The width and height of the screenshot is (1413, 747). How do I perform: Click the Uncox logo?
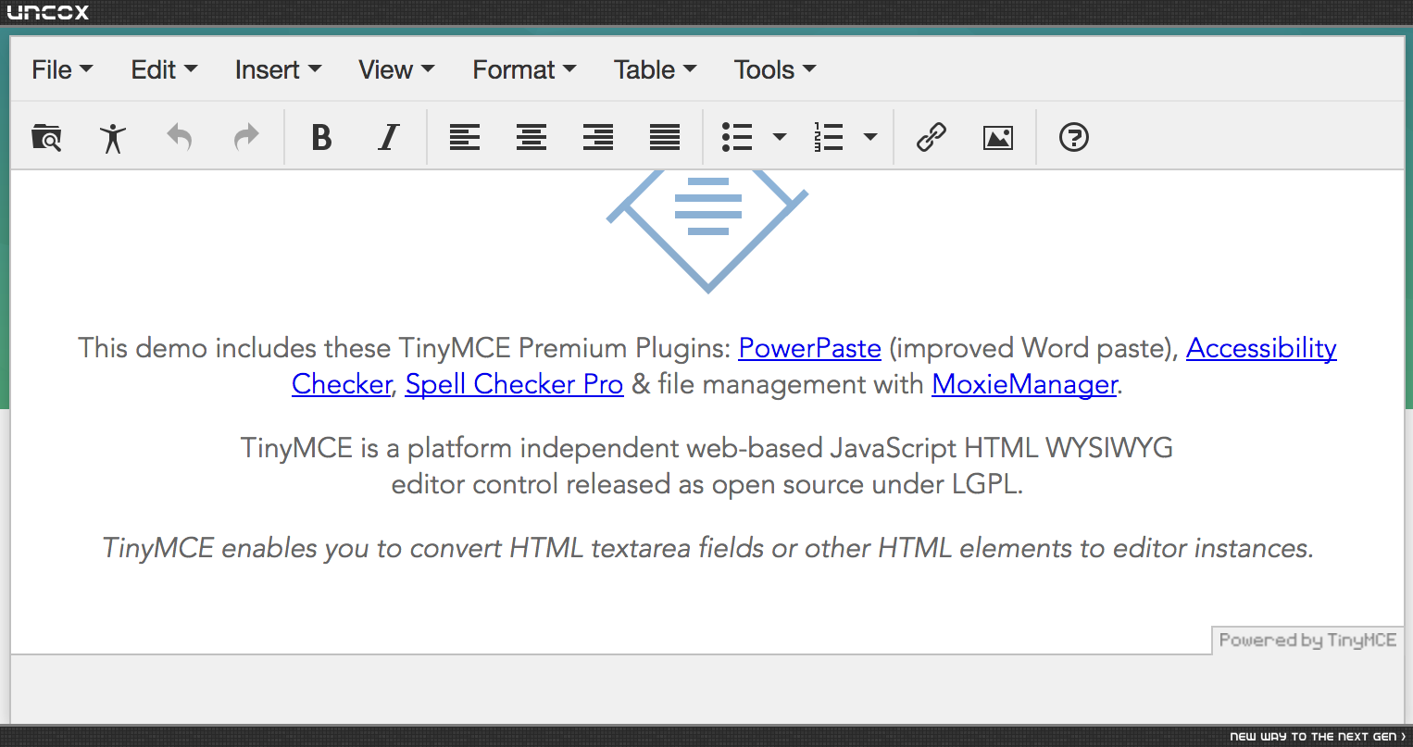click(x=48, y=12)
